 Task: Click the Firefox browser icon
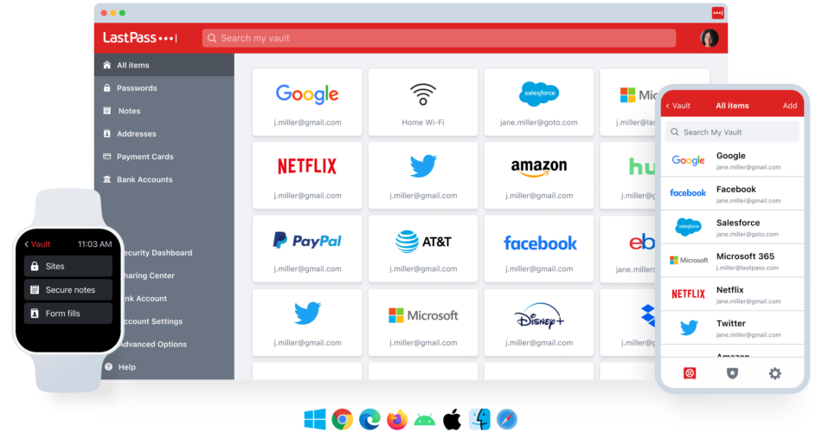pyautogui.click(x=397, y=420)
